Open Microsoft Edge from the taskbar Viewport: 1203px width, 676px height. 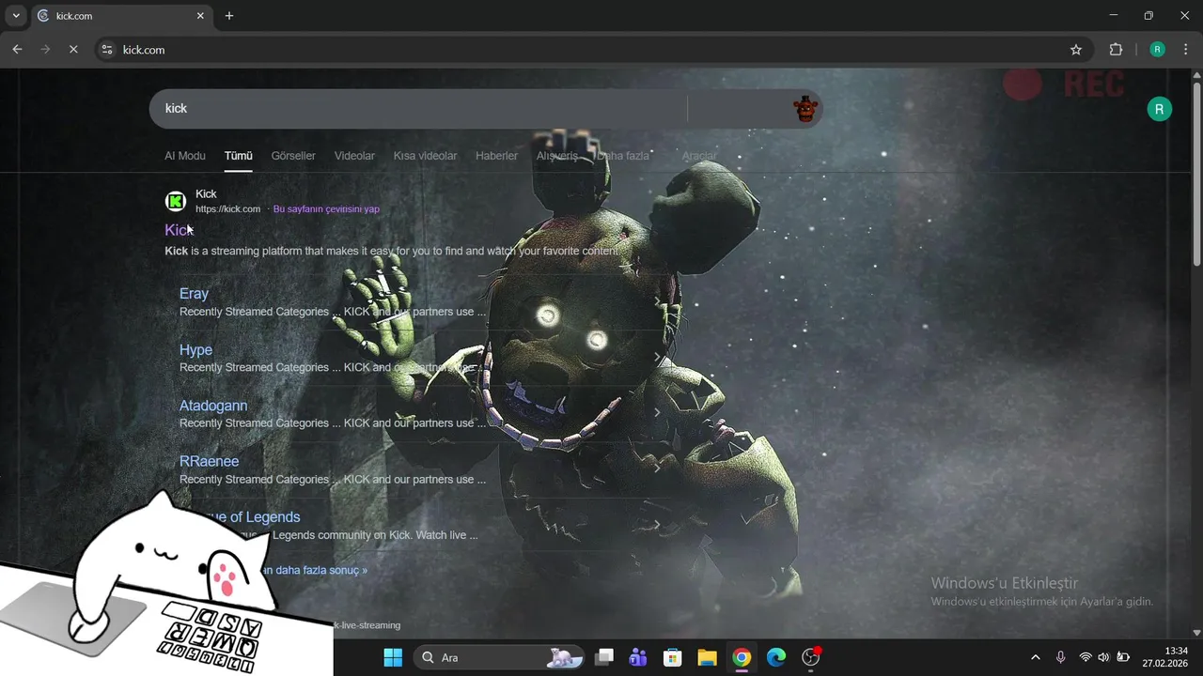click(x=775, y=657)
